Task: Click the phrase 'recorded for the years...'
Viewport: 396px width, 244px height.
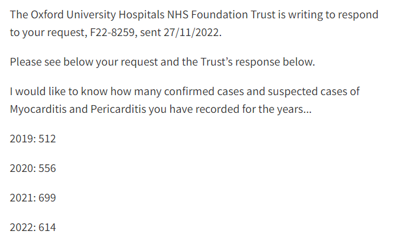Action: 254,109
